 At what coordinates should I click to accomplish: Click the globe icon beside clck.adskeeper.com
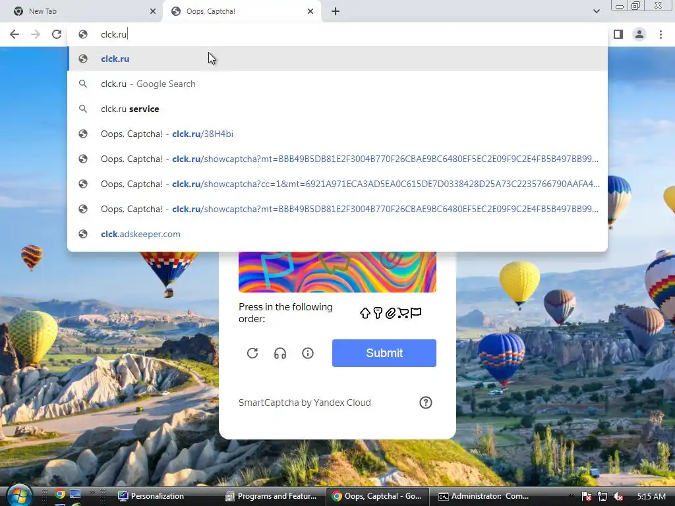(x=83, y=234)
